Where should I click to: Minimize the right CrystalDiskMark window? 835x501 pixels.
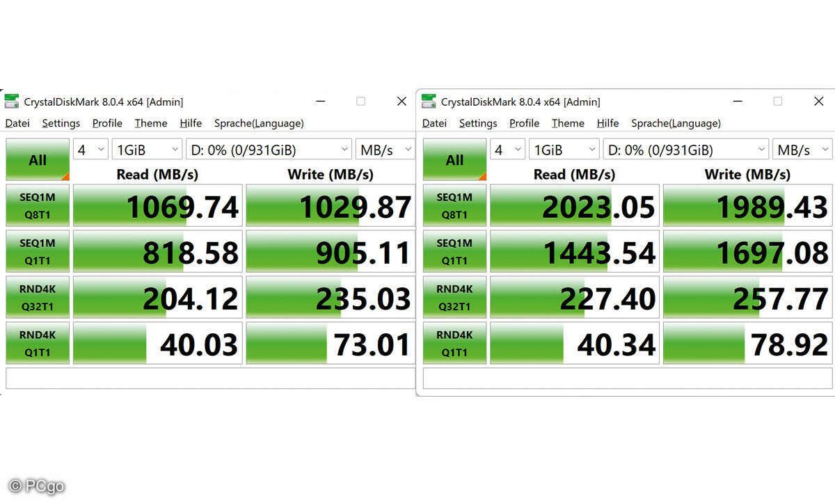[x=737, y=102]
